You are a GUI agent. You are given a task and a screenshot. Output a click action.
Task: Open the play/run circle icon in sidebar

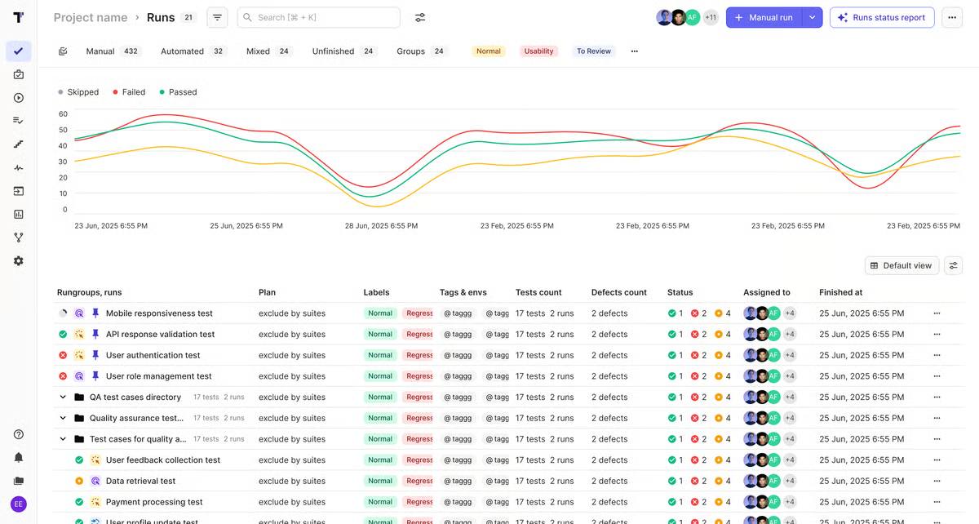coord(18,97)
